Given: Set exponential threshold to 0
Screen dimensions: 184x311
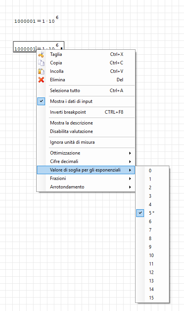Looking at the screenshot, I should (x=152, y=171).
